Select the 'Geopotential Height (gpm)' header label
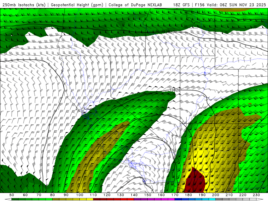The image size is (268, 201). 77,5
